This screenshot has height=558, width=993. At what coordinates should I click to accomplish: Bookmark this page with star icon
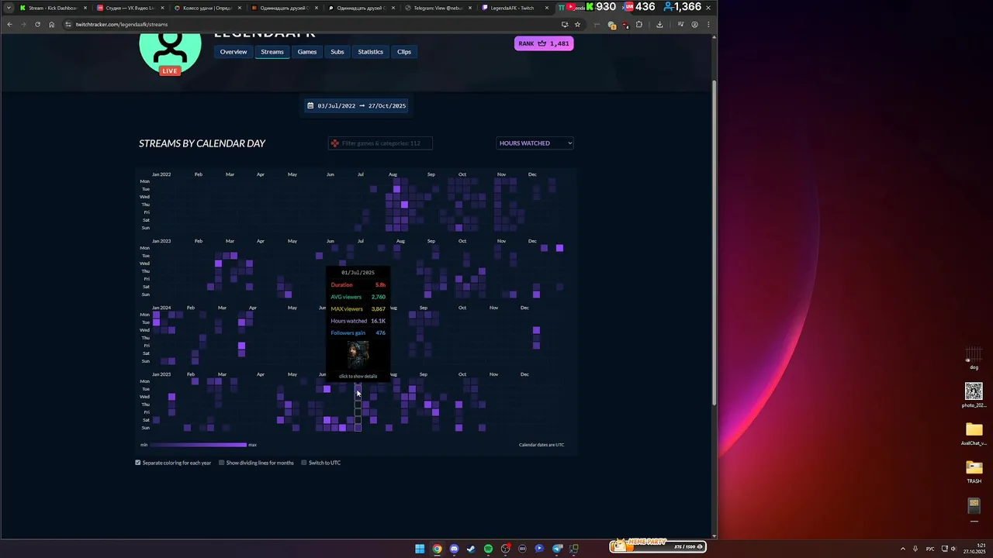pos(577,24)
